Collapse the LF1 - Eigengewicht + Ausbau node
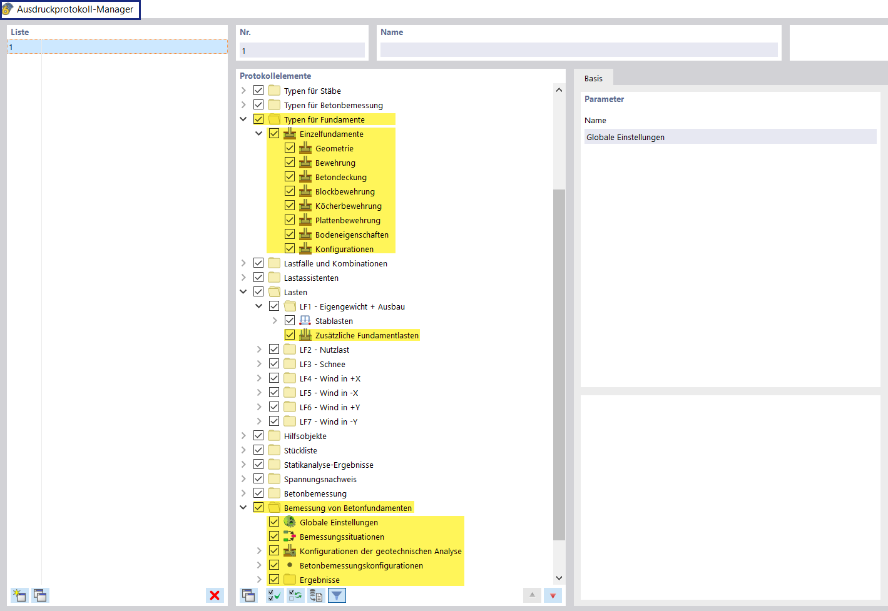888x611 pixels. click(259, 306)
